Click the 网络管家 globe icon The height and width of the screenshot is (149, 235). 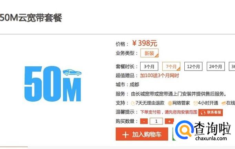tap(170, 103)
